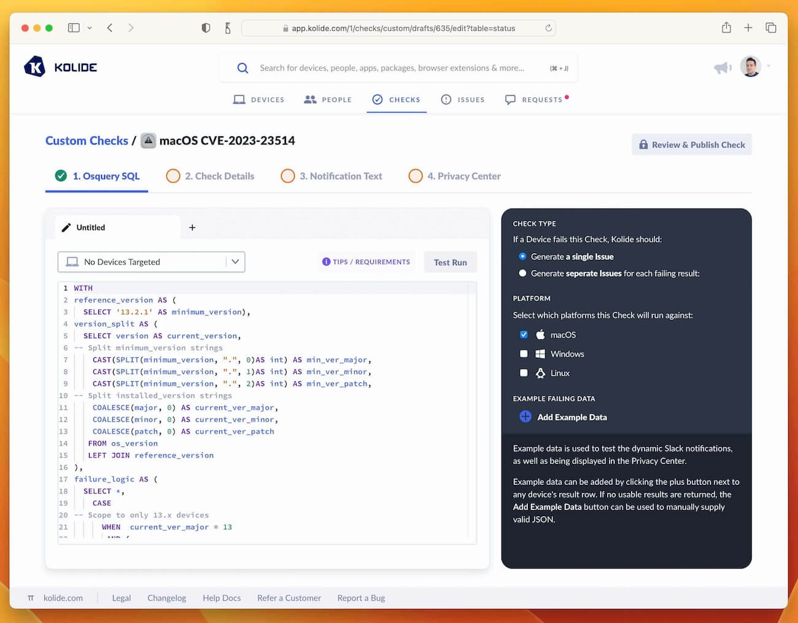Select Generate seperate Issues radio option

tap(522, 273)
